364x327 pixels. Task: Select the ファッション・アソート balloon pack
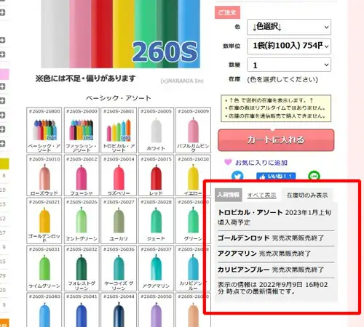[x=82, y=130]
